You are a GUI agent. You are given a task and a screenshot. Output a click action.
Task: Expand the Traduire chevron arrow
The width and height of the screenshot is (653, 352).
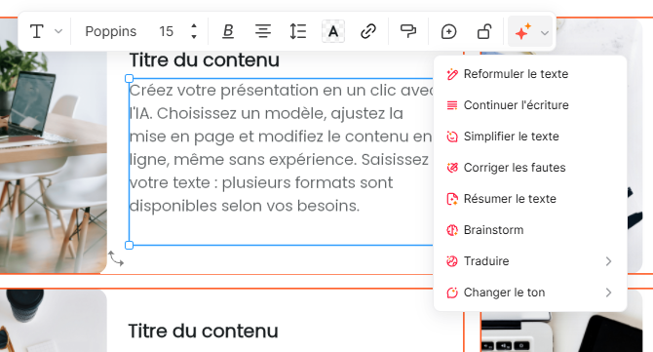(608, 261)
